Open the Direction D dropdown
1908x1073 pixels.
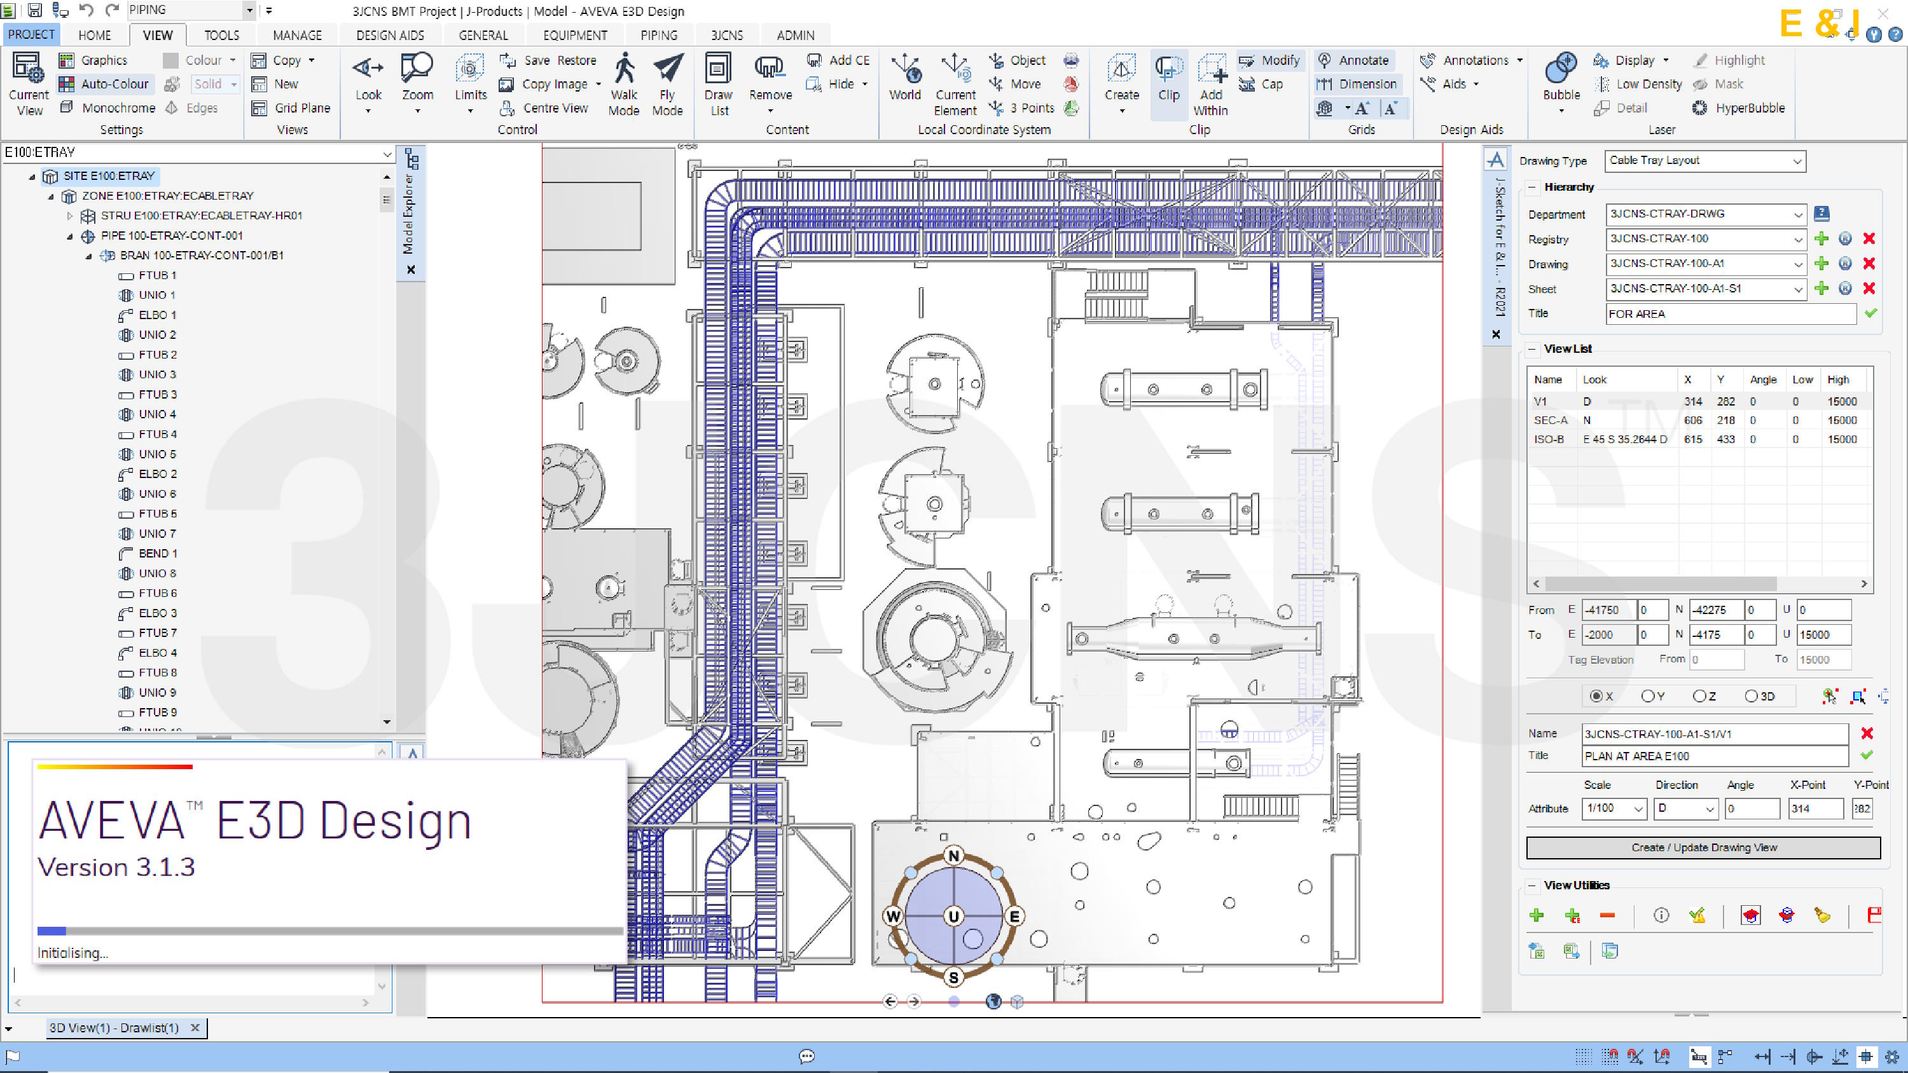click(x=1710, y=809)
